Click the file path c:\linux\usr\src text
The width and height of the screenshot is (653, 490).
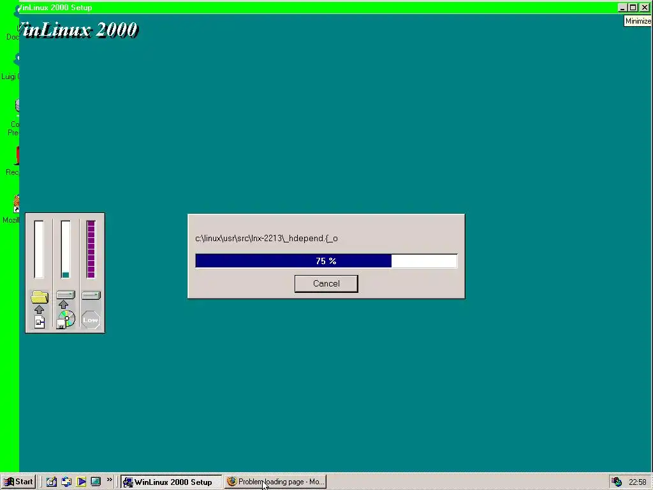(x=267, y=239)
